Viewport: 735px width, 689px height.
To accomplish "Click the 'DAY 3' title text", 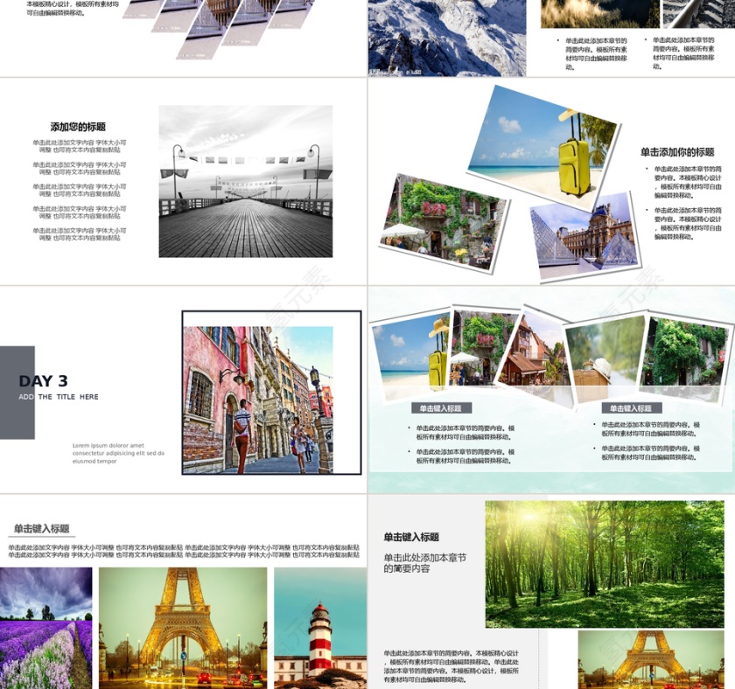I will [43, 381].
